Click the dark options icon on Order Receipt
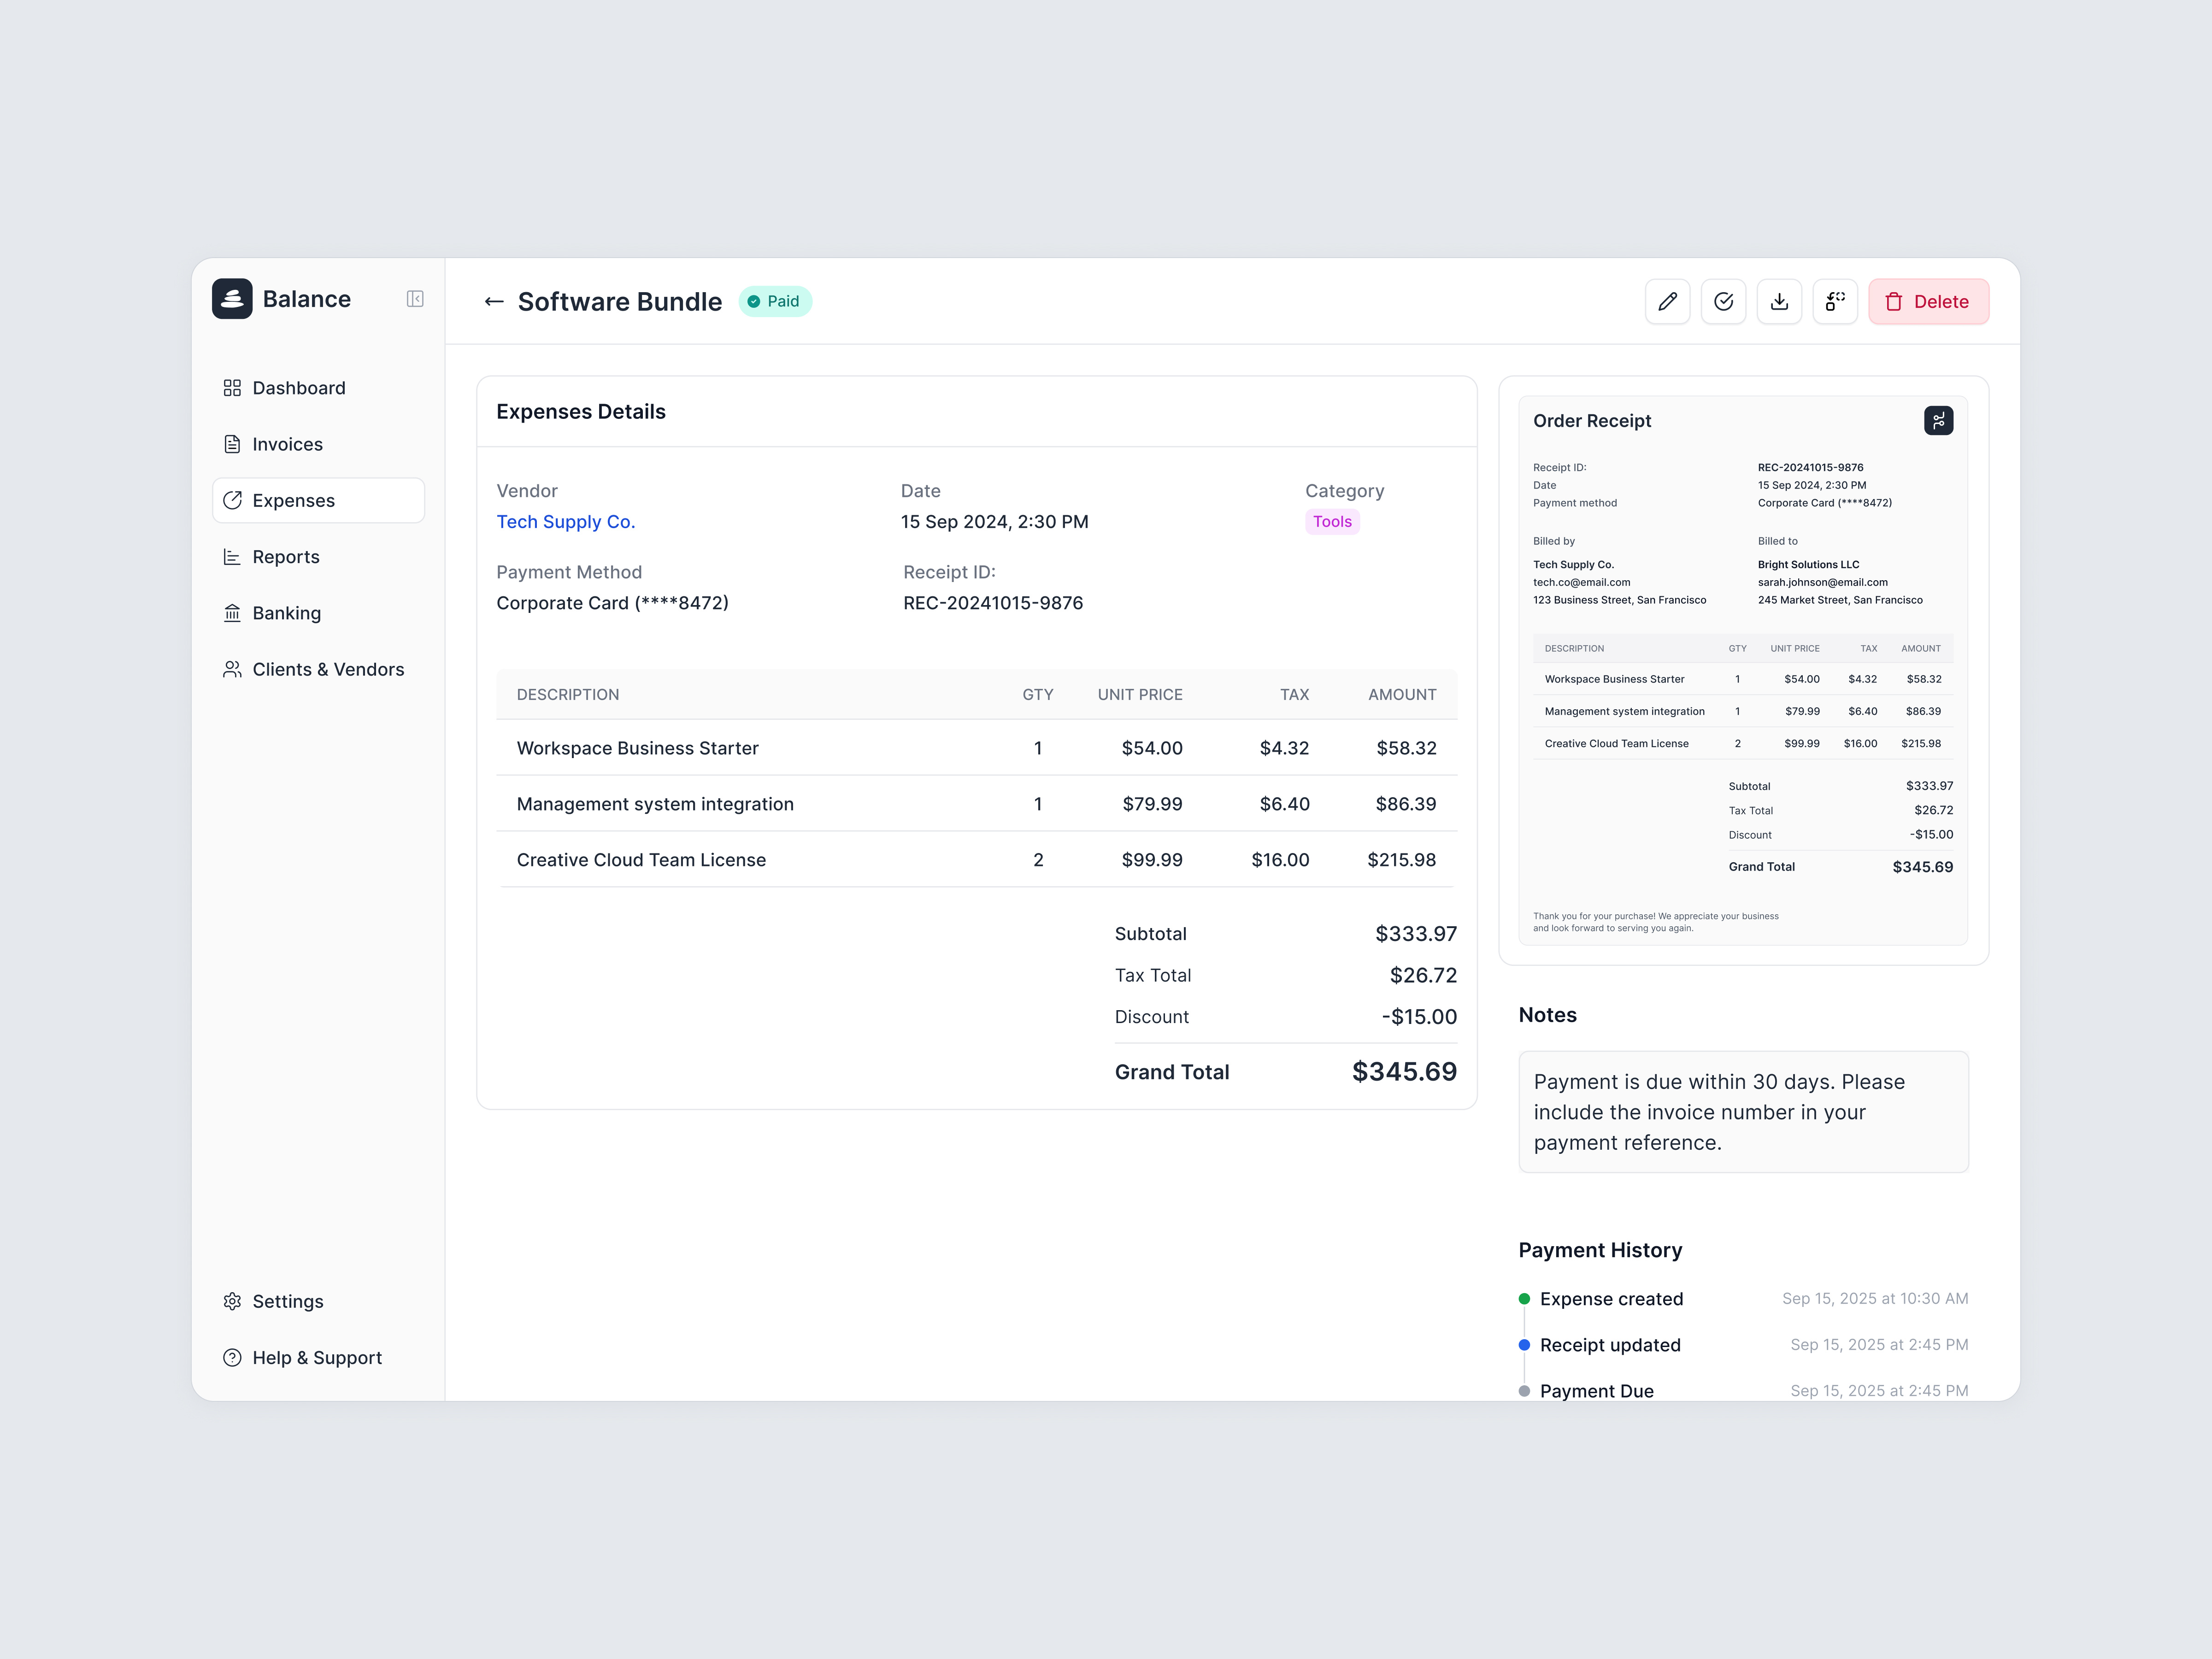This screenshot has height=1659, width=2212. (1939, 420)
